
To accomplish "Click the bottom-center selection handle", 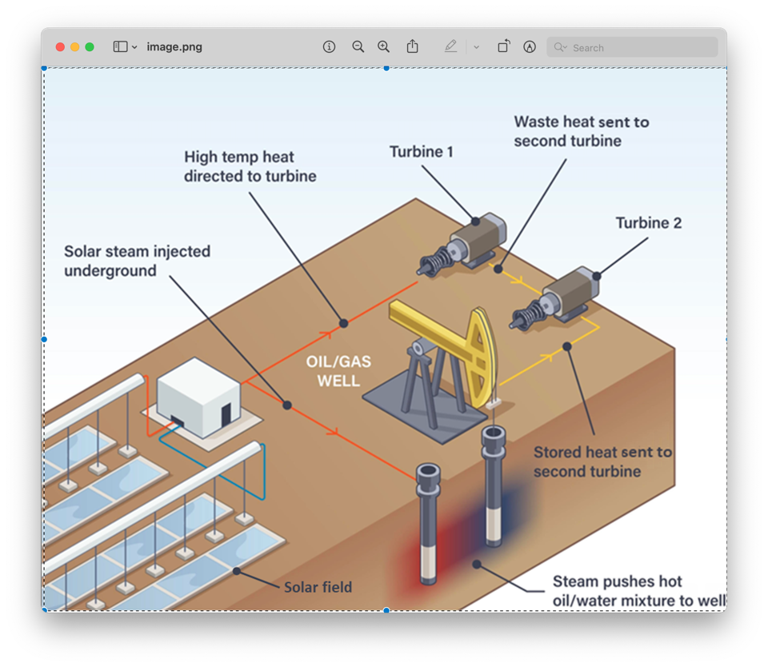I will [386, 610].
